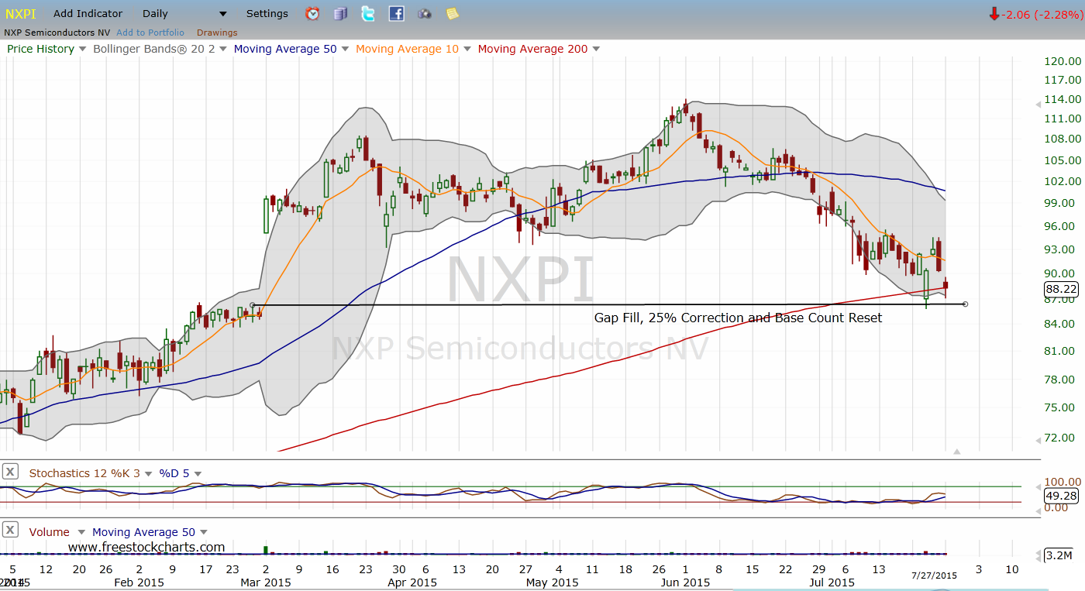Share the chart via the Twitter icon
The height and width of the screenshot is (591, 1085).
(368, 13)
